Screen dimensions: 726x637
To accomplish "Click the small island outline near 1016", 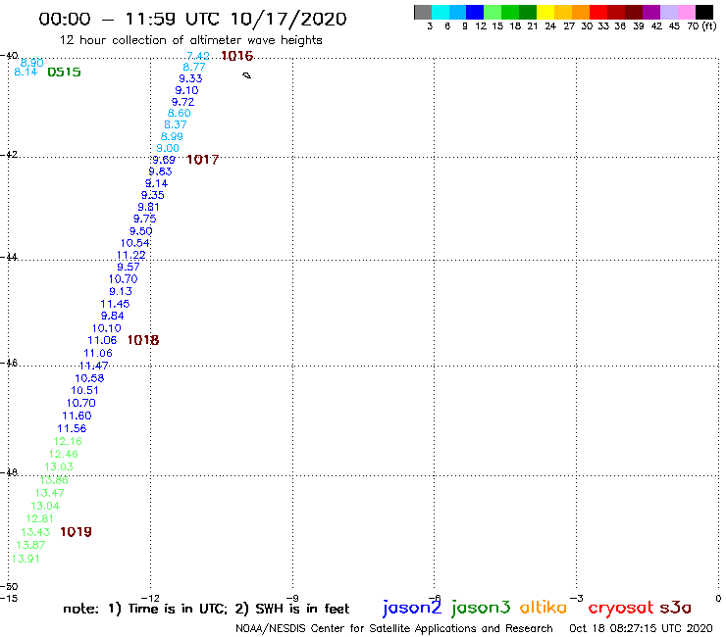I will pos(247,75).
